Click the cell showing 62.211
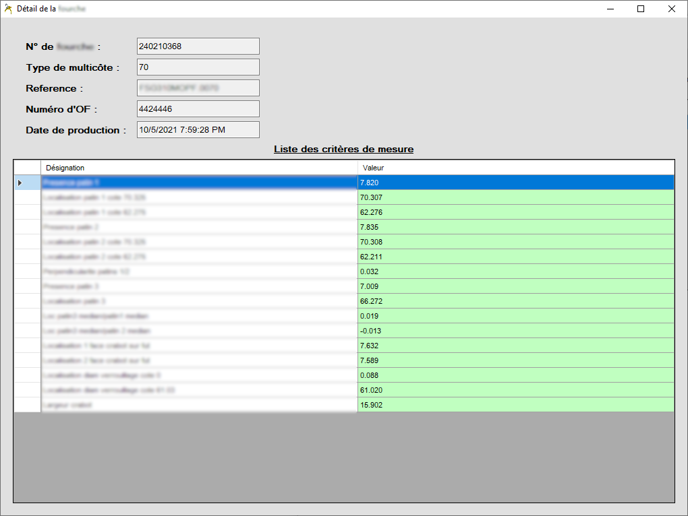 [515, 257]
